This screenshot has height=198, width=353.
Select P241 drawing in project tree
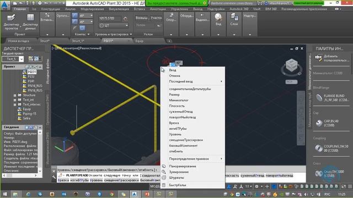point(31,81)
